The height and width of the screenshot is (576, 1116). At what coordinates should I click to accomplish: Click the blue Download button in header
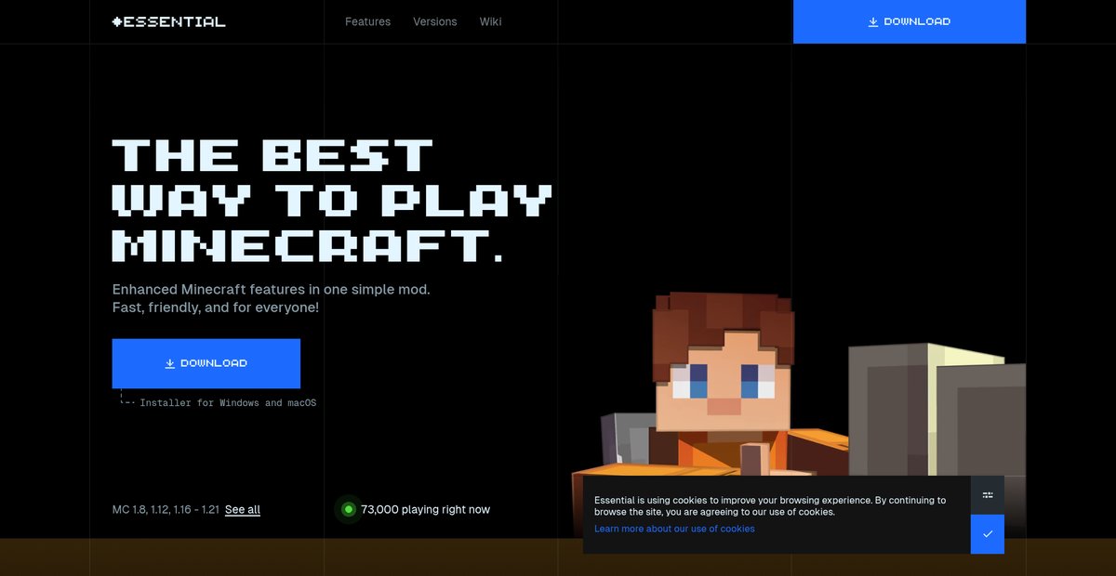910,21
